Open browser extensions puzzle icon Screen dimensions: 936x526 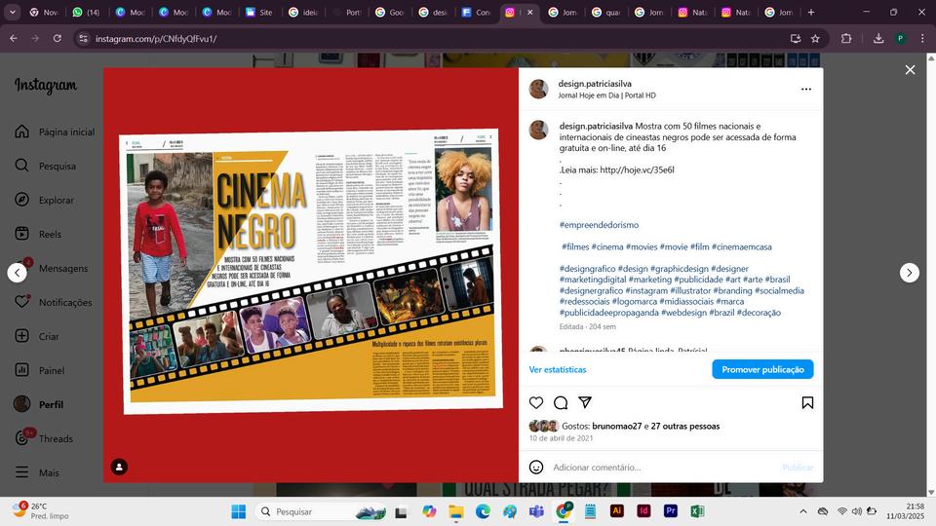pyautogui.click(x=846, y=38)
